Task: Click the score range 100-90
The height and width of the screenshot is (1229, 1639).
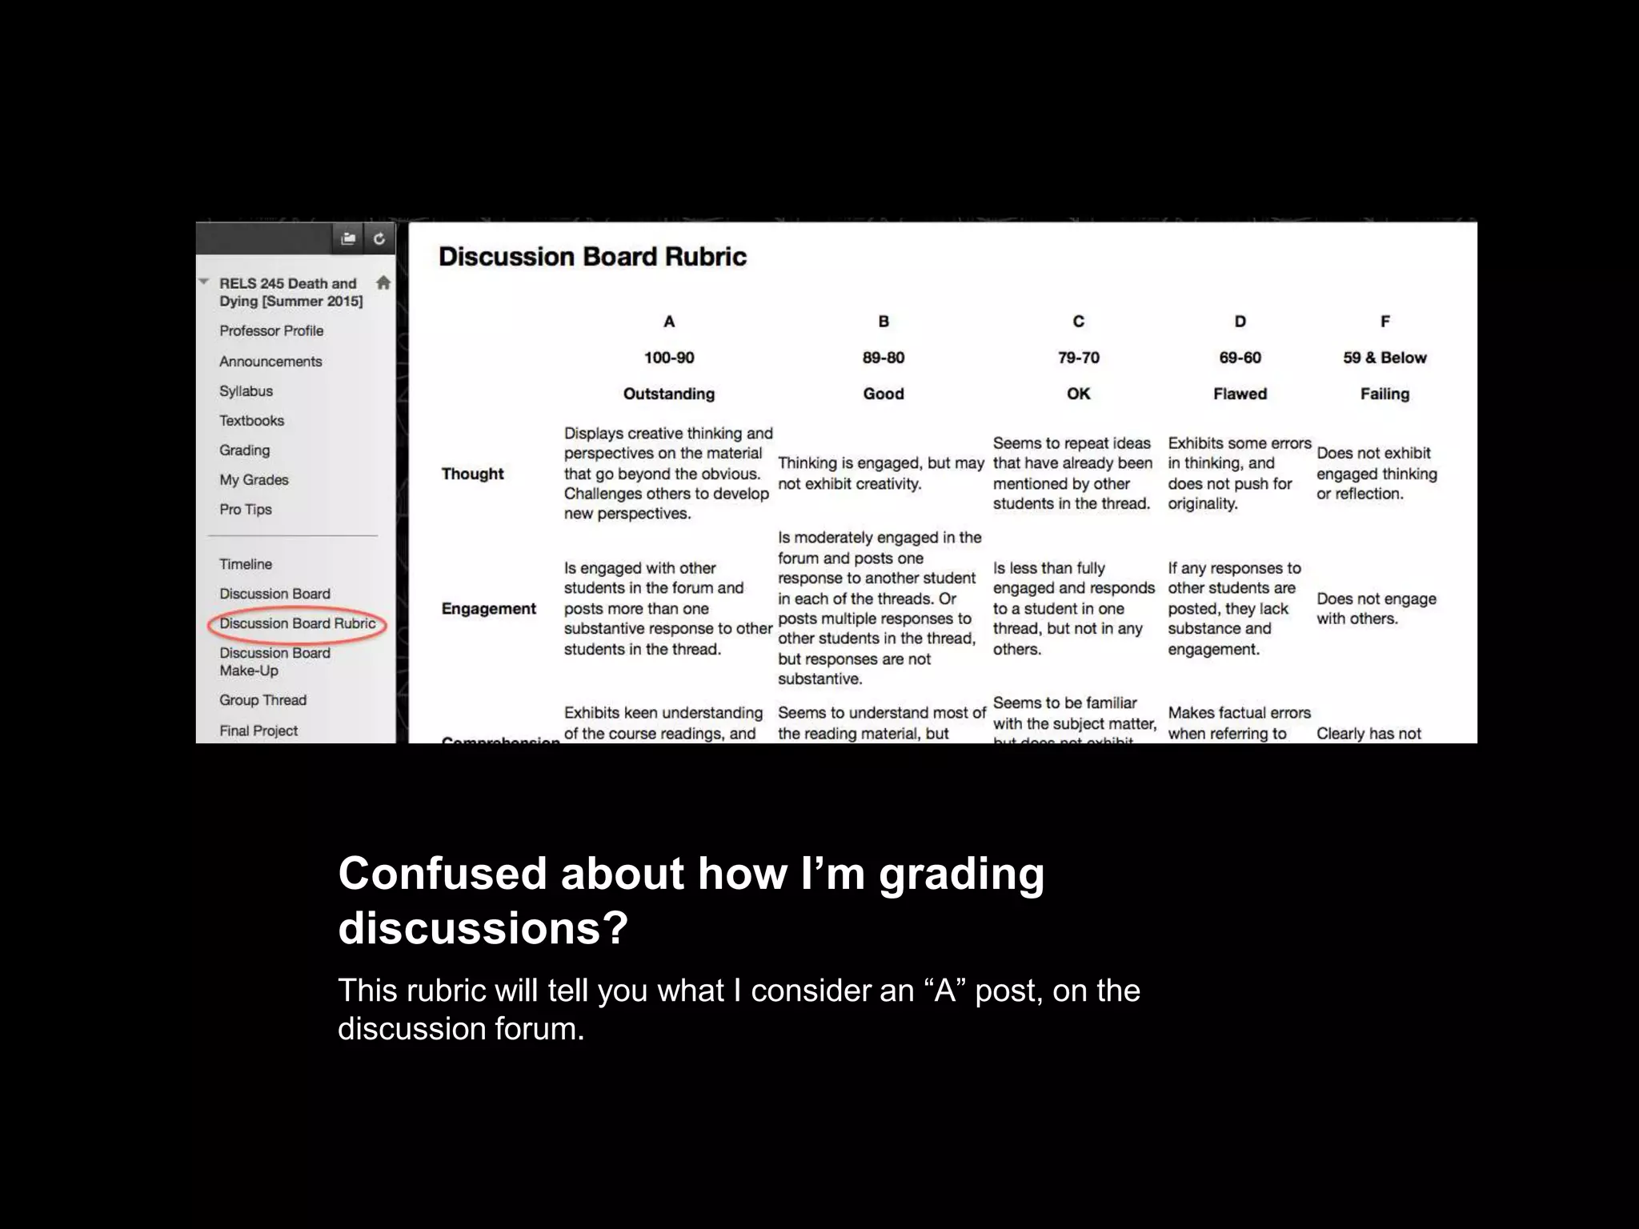Action: pos(669,358)
